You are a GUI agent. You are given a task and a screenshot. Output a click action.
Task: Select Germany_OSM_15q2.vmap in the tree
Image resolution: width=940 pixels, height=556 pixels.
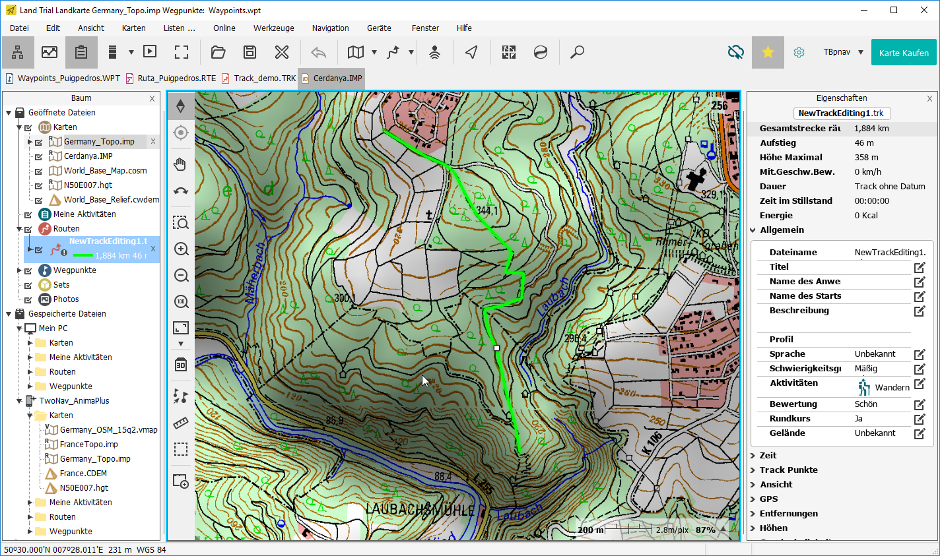tap(108, 430)
